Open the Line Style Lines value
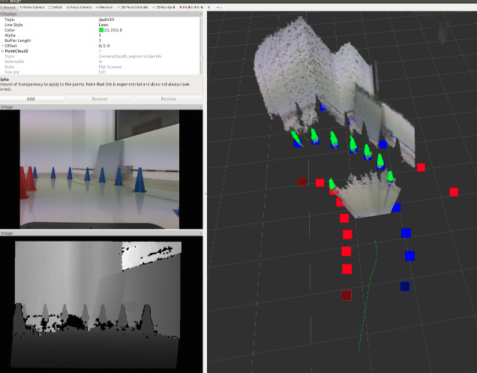477x373 pixels. (103, 25)
